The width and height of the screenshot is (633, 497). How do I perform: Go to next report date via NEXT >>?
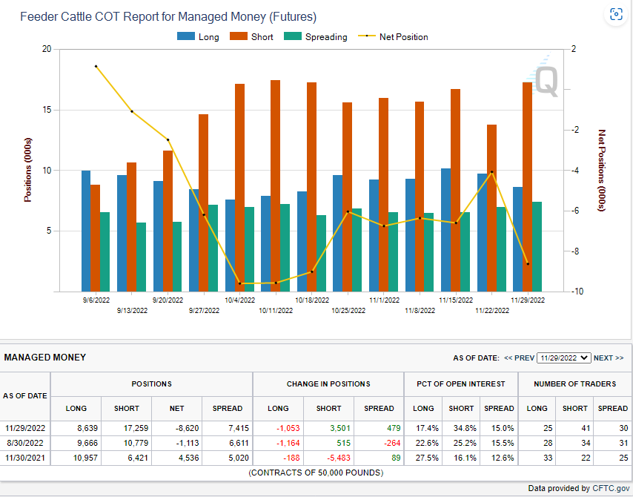609,358
